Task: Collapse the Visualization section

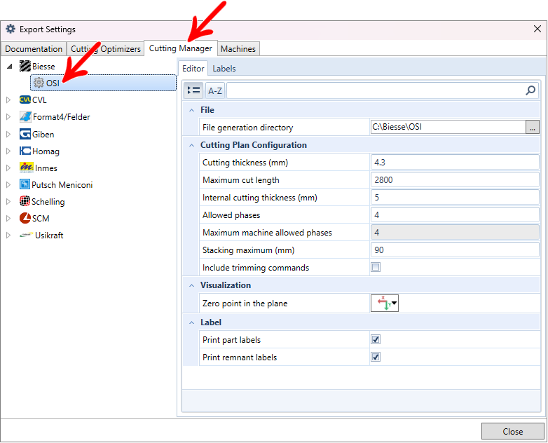Action: [x=191, y=285]
